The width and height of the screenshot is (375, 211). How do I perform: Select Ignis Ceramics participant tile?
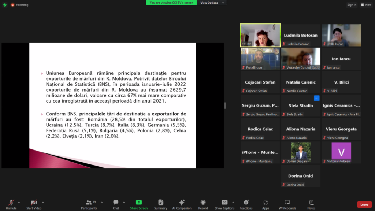pyautogui.click(x=341, y=105)
